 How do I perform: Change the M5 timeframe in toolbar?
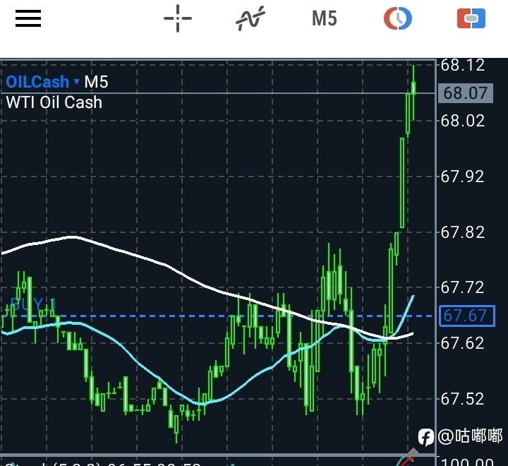325,18
